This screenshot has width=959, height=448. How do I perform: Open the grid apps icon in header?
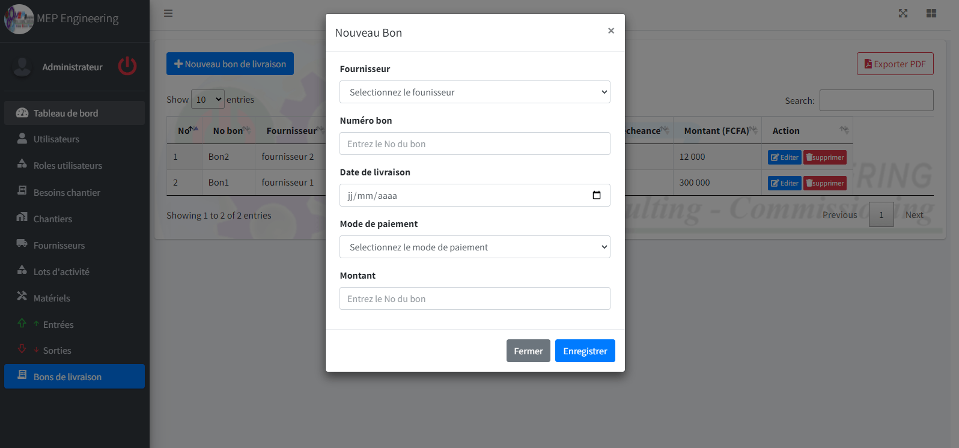pos(931,13)
